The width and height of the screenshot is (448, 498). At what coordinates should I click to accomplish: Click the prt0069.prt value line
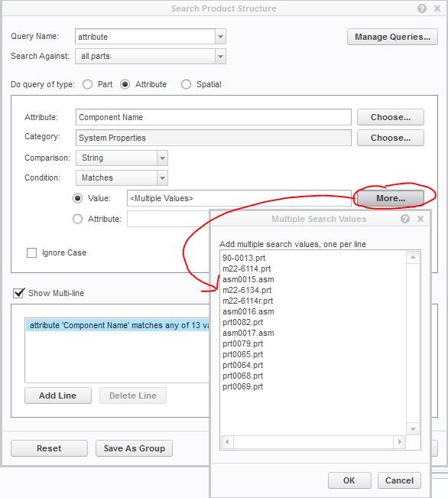click(x=243, y=387)
